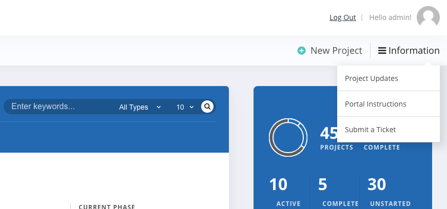Expand the results count dropdown showing 10
The image size is (447, 209).
(x=185, y=107)
